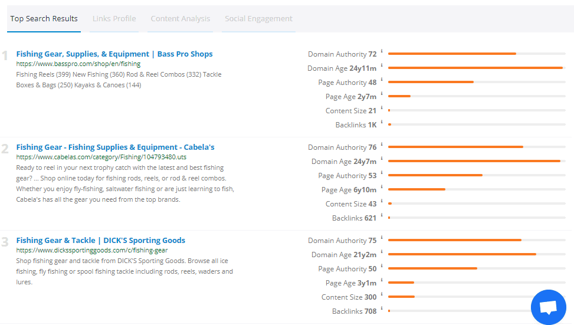Click rank number 2 beside Cabela's result
Image resolution: width=574 pixels, height=325 pixels.
click(5, 149)
